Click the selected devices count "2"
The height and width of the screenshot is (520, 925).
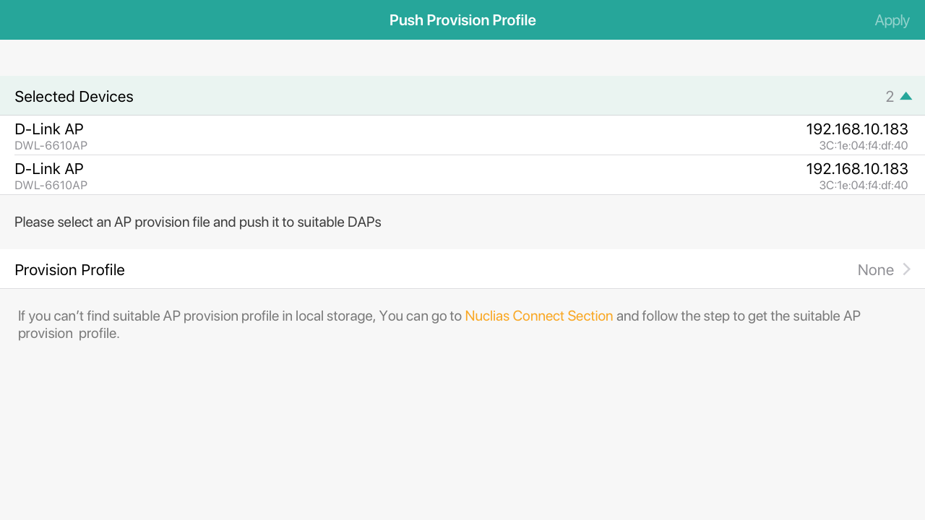coord(890,97)
